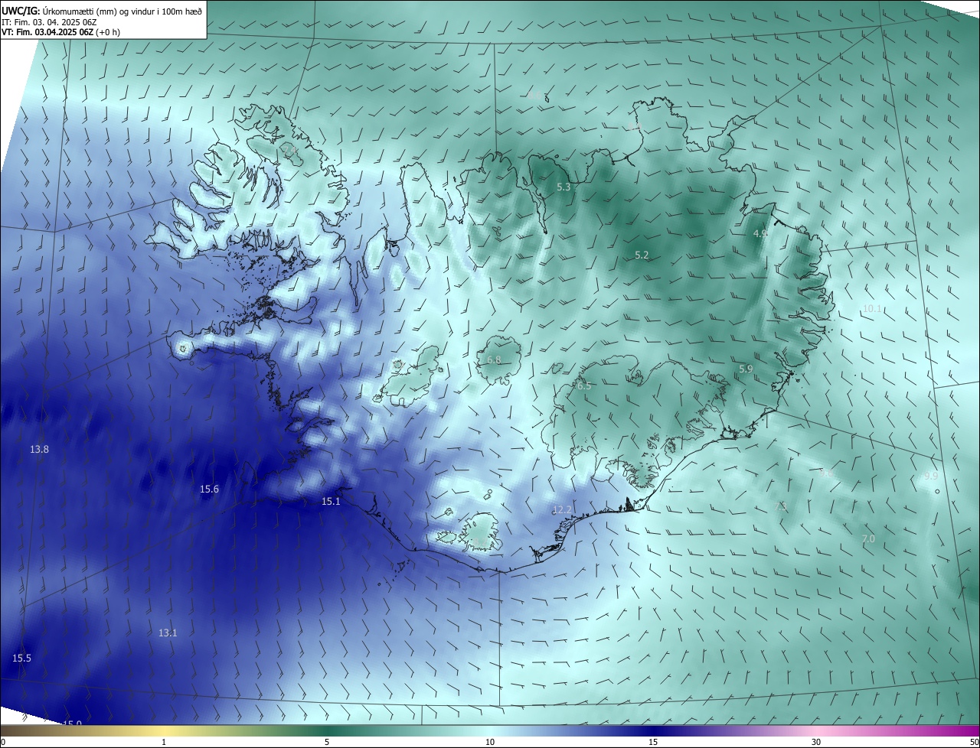Select the 12.2 value label

coord(562,510)
